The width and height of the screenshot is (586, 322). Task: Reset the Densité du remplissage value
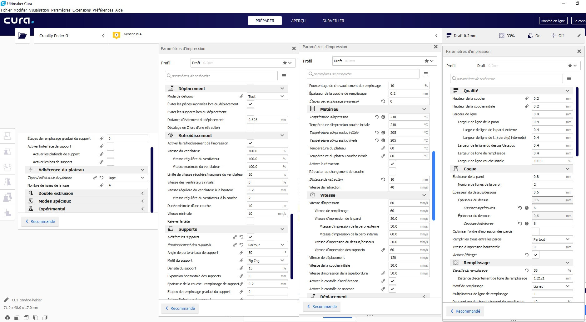527,270
